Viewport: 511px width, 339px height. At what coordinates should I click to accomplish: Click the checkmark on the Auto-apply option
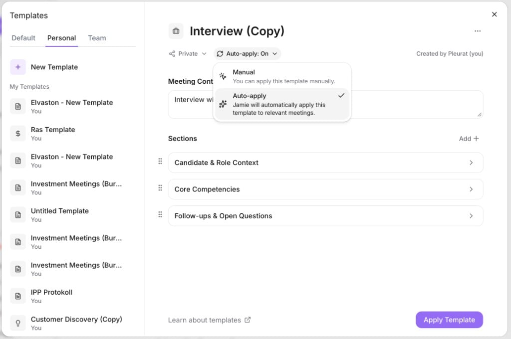pyautogui.click(x=341, y=96)
